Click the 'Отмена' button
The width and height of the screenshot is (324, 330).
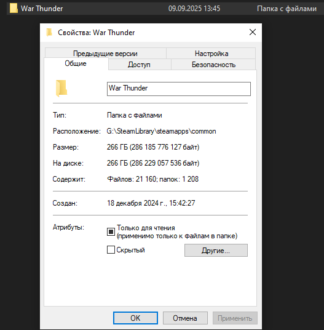pos(185,318)
